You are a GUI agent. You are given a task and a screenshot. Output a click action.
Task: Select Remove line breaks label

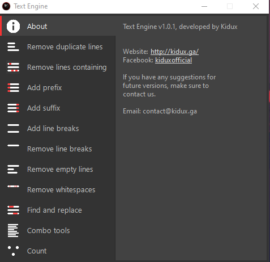[59, 149]
